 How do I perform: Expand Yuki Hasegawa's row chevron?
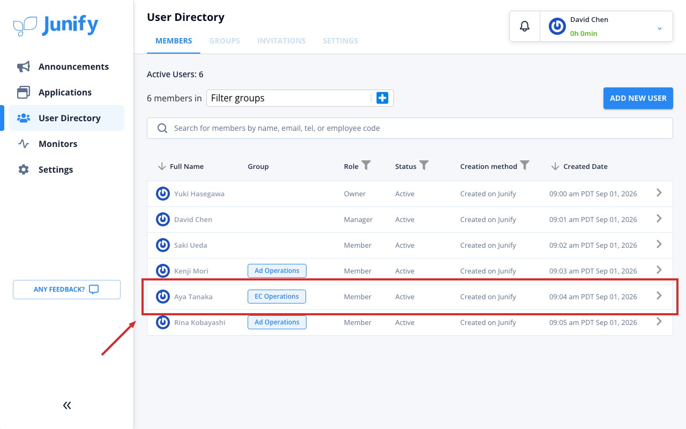click(x=659, y=193)
